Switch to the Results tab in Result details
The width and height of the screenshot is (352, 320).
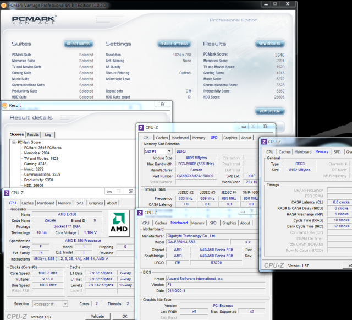[x=33, y=135]
